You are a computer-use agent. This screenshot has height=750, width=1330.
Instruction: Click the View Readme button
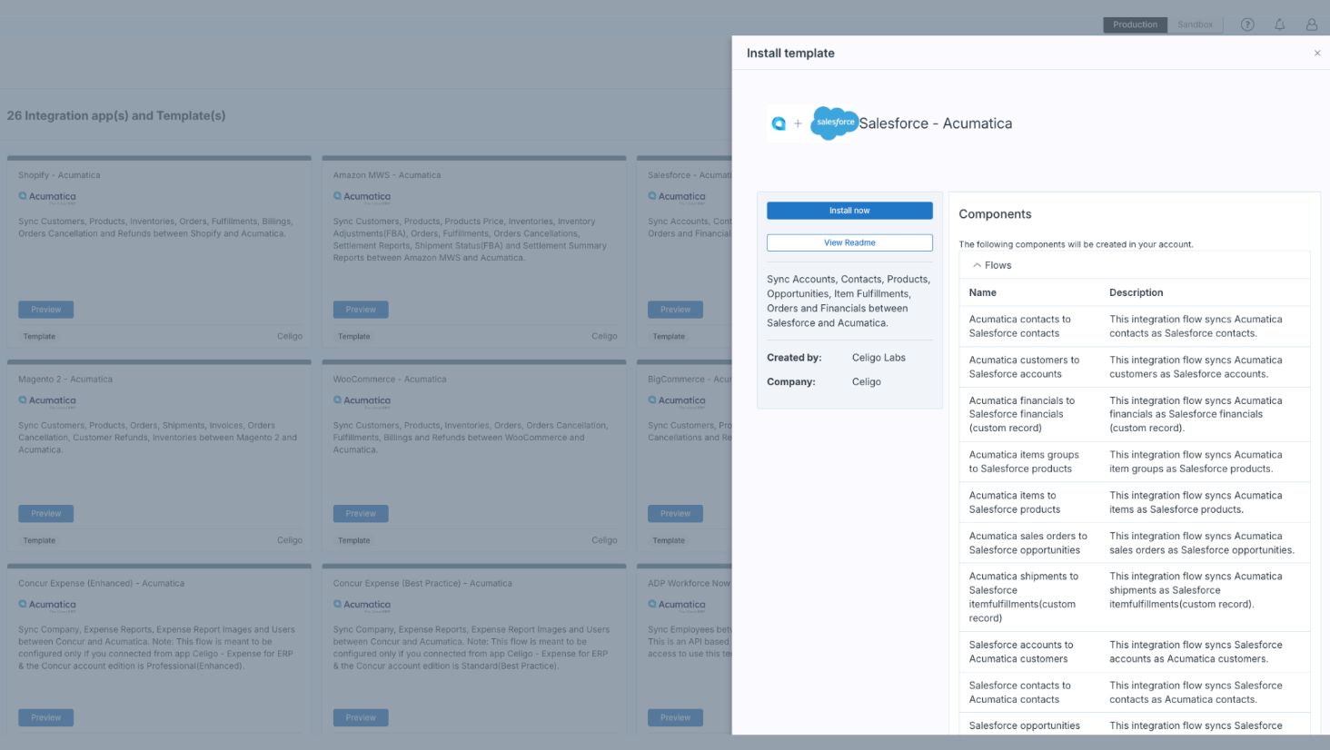coord(849,242)
